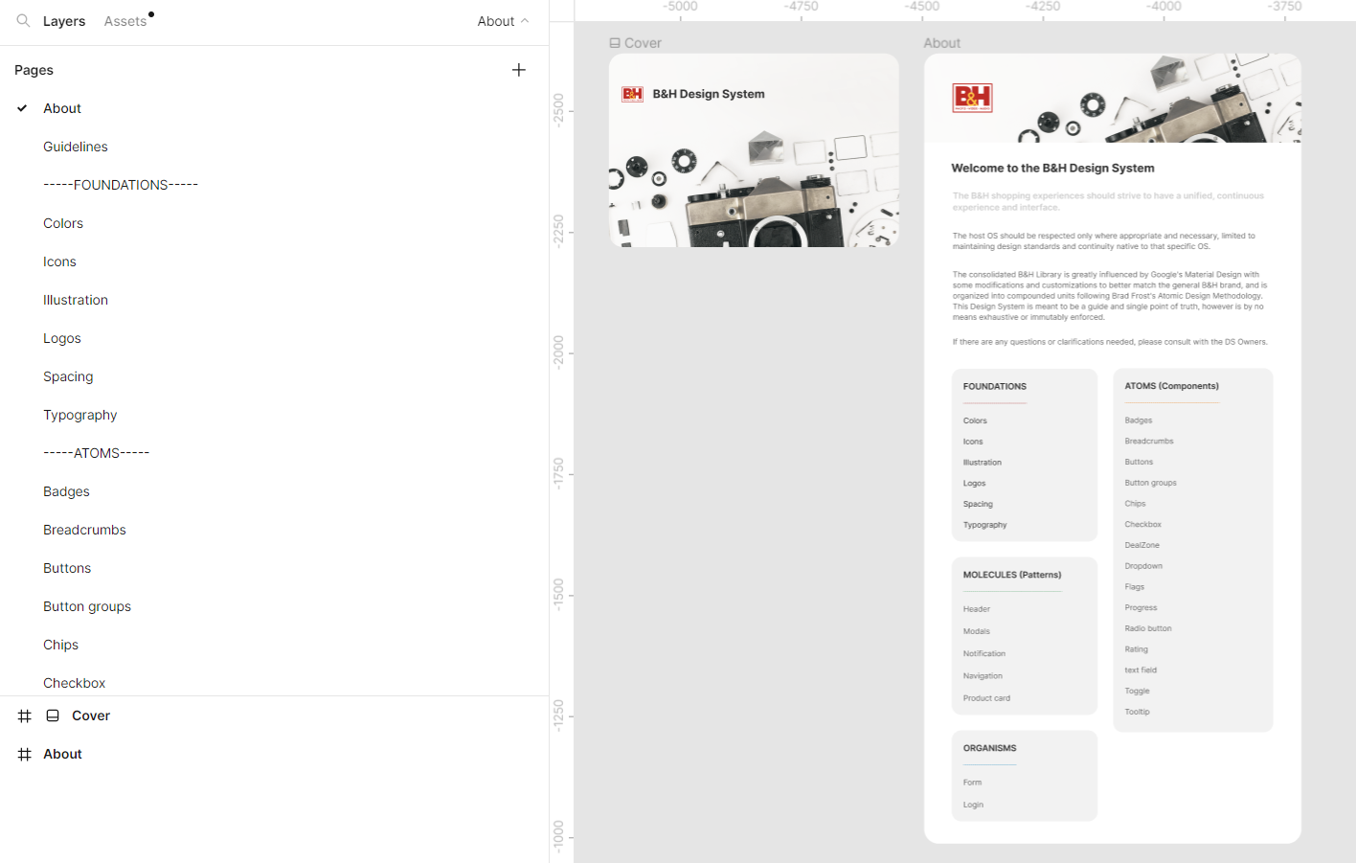Open the Checkbox page

(75, 683)
